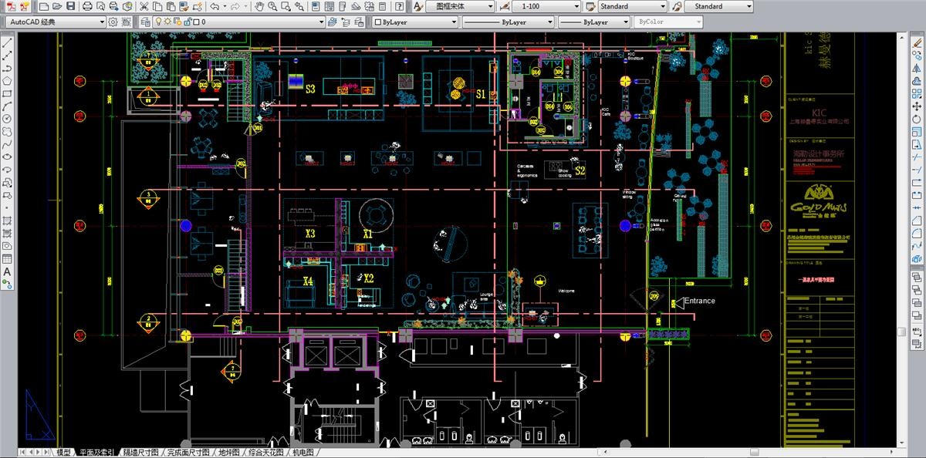Click the Save disk icon
The height and width of the screenshot is (458, 926).
(71, 6)
